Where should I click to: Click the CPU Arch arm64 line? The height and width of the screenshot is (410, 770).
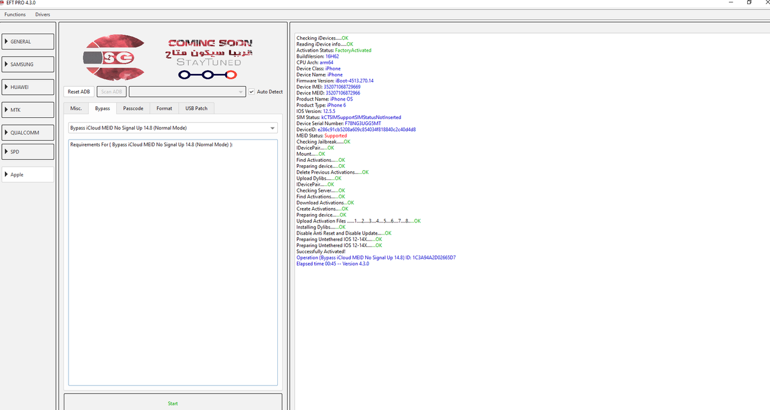point(315,63)
